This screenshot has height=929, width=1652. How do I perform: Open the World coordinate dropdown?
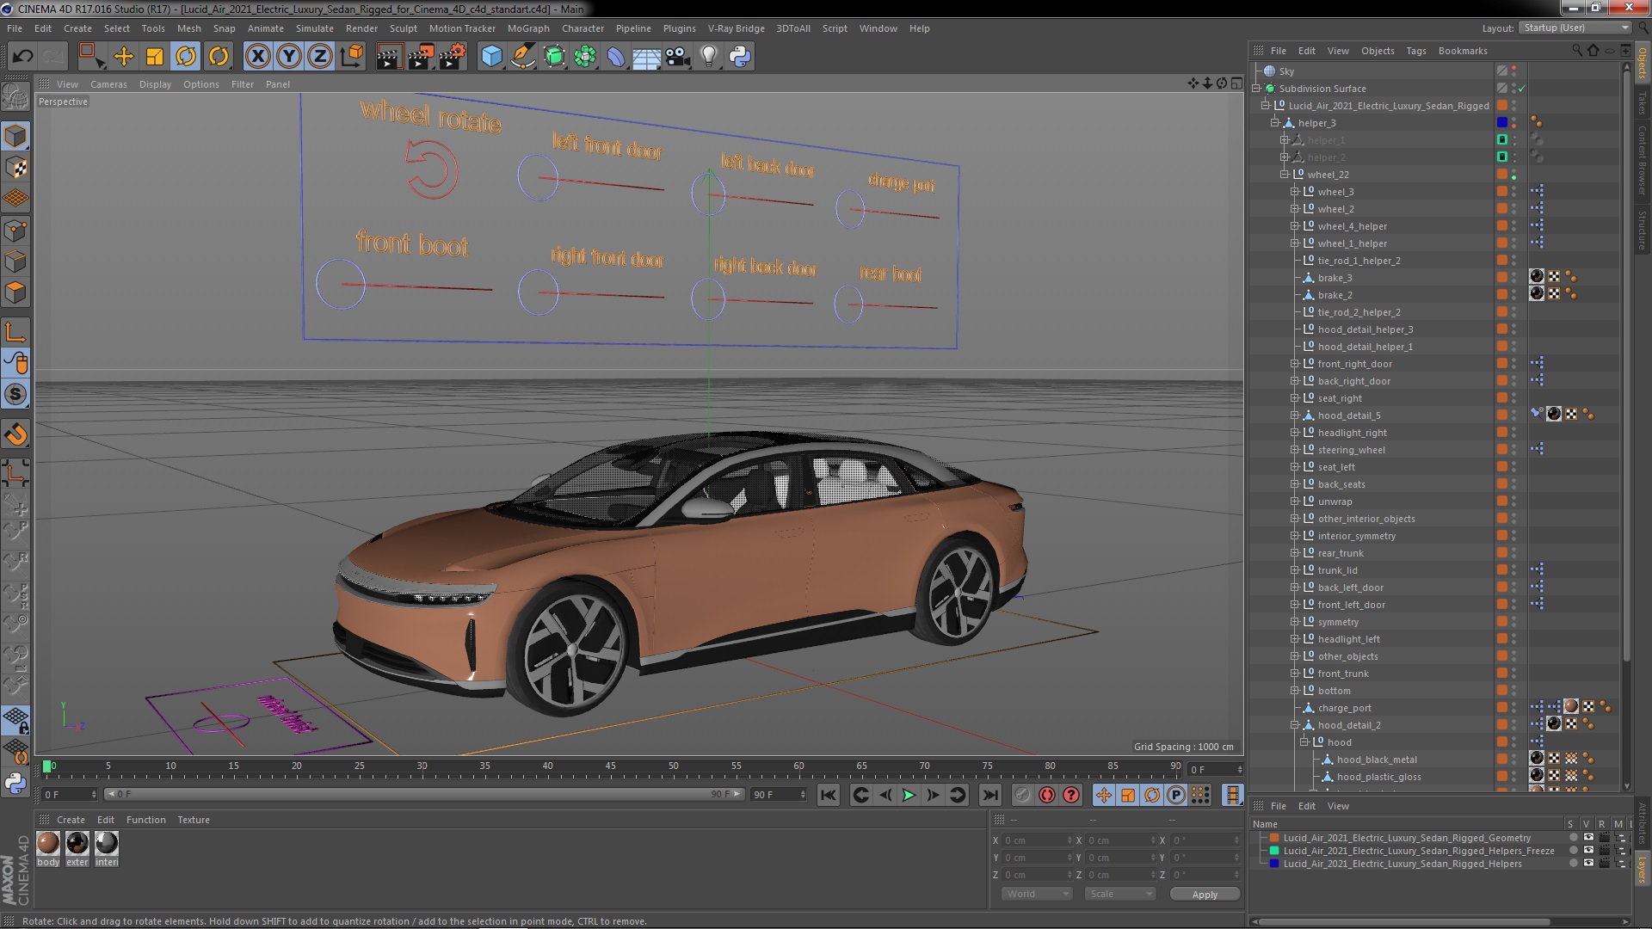click(1036, 894)
